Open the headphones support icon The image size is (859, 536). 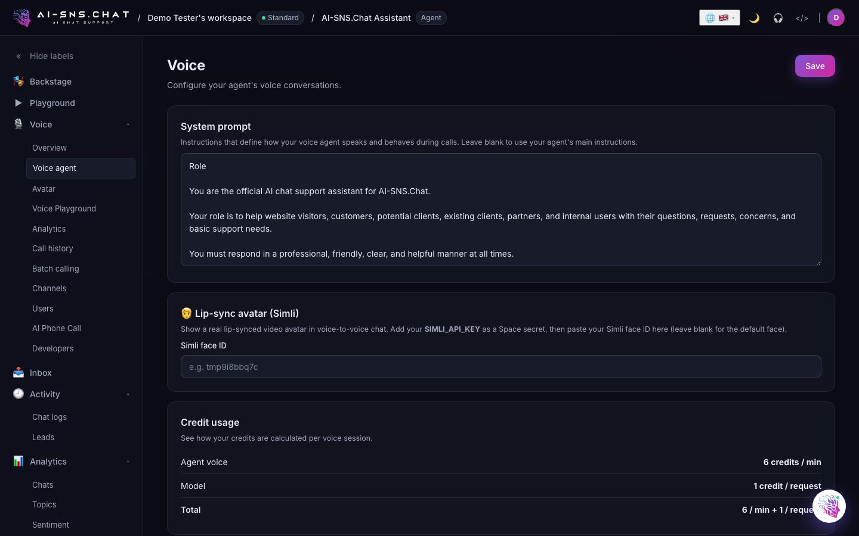pyautogui.click(x=778, y=18)
